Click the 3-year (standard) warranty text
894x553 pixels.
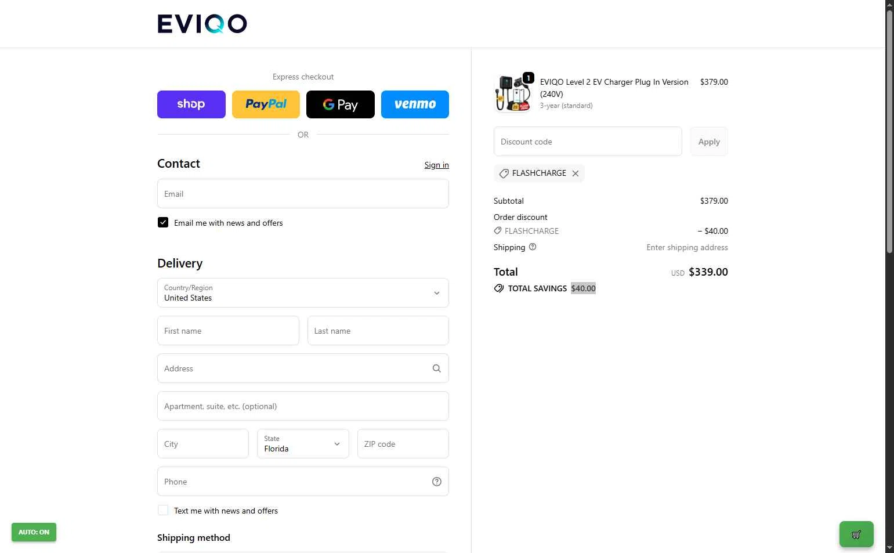(x=566, y=106)
